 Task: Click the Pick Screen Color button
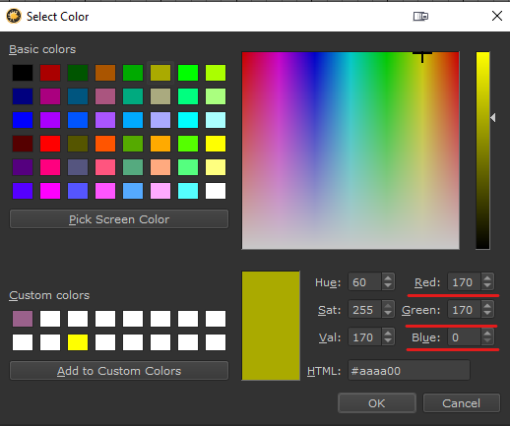(x=119, y=219)
